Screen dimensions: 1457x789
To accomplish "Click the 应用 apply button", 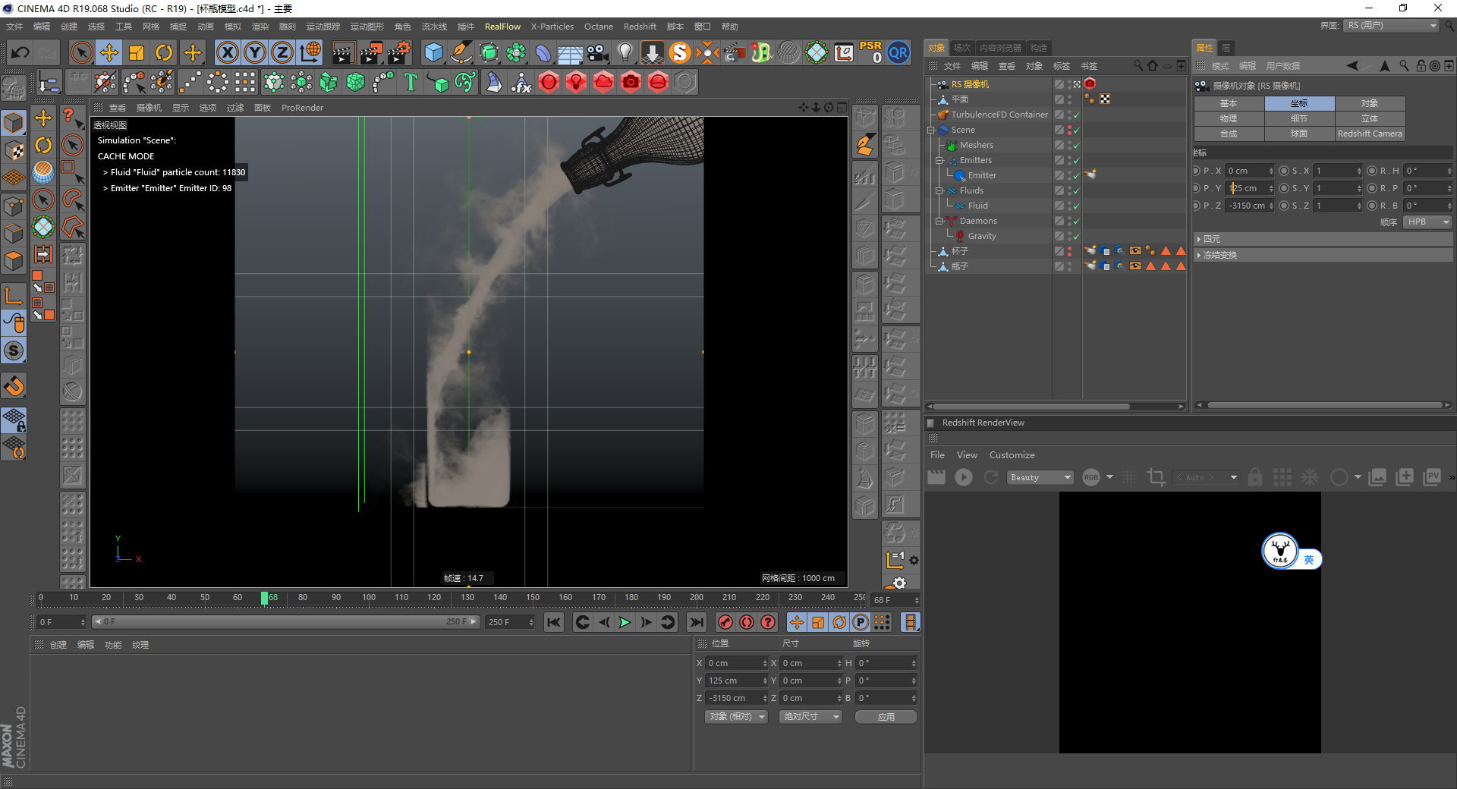I will (x=886, y=717).
